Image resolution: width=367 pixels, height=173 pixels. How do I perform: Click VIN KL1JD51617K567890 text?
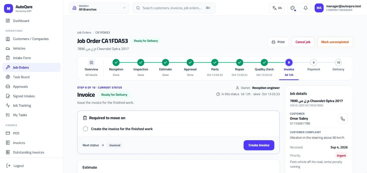307,105
